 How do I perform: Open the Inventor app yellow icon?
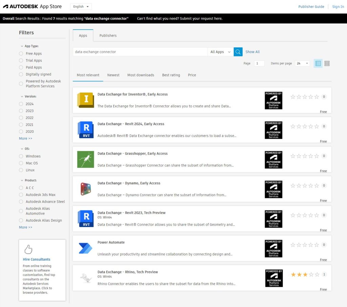point(86,100)
